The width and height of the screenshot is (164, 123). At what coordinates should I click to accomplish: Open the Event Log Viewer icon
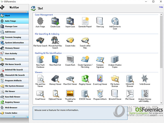100,78
